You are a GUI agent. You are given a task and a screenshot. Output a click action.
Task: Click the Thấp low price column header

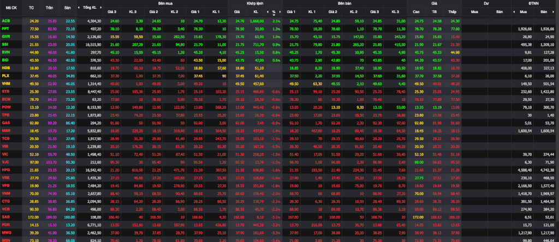pos(452,12)
